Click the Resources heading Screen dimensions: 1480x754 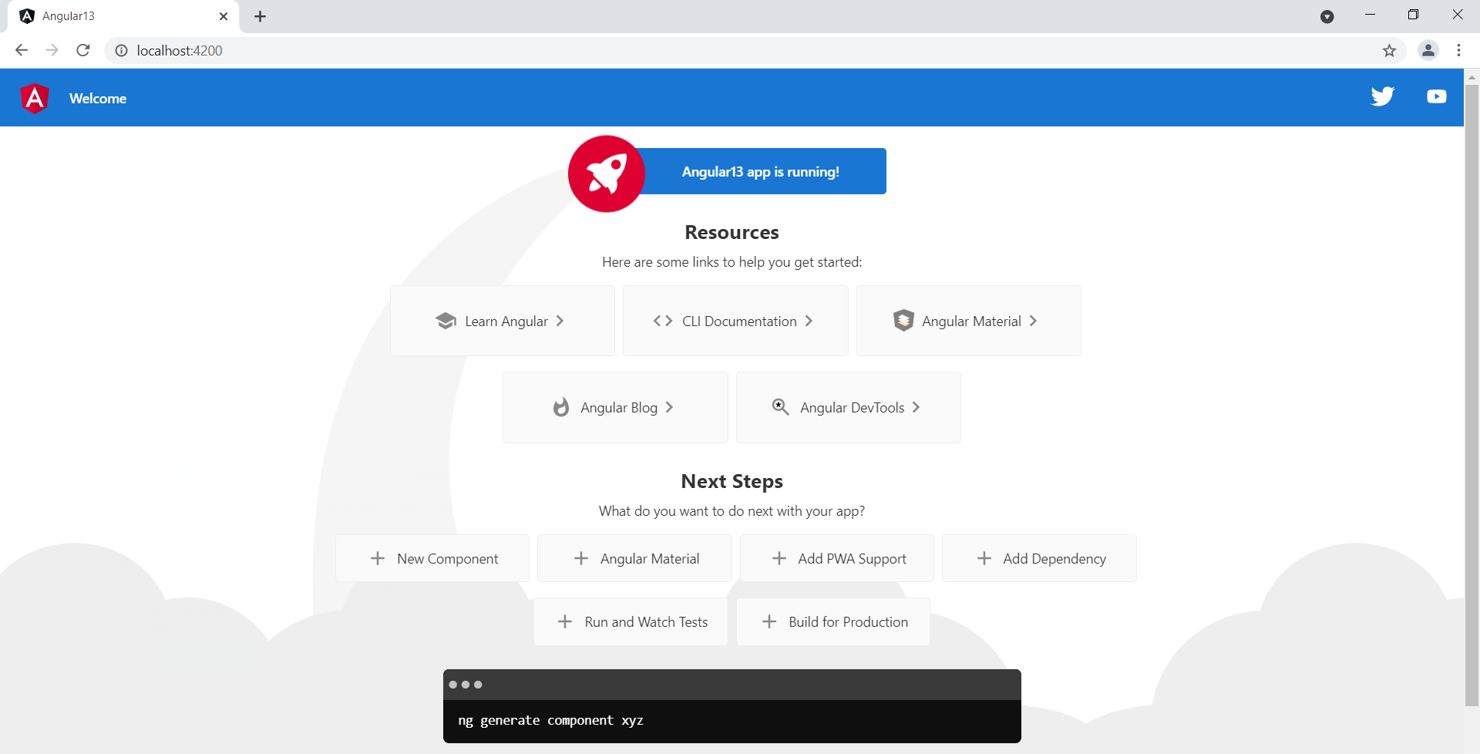click(x=732, y=232)
